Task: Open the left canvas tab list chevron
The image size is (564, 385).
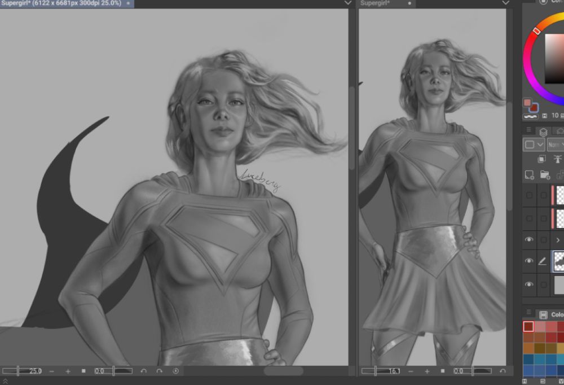Action: click(x=347, y=3)
